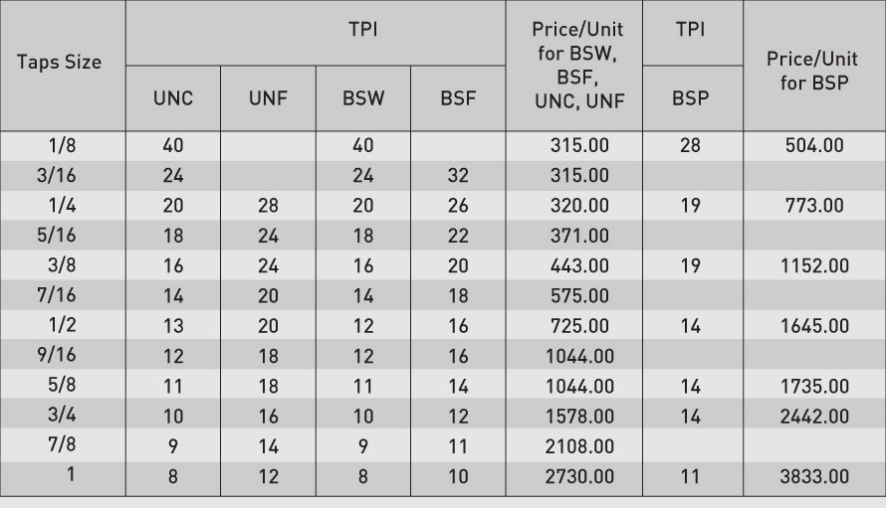Click the 371.00 price cell
This screenshot has height=508, width=886.
581,237
